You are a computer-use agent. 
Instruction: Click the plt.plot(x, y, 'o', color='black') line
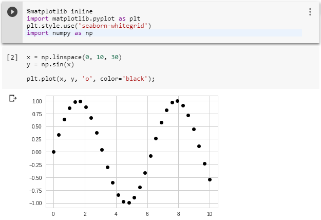tap(90, 79)
